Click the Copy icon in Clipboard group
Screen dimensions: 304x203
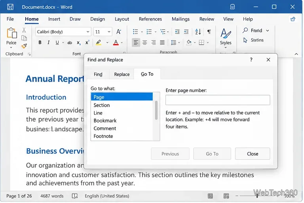pyautogui.click(x=24, y=38)
